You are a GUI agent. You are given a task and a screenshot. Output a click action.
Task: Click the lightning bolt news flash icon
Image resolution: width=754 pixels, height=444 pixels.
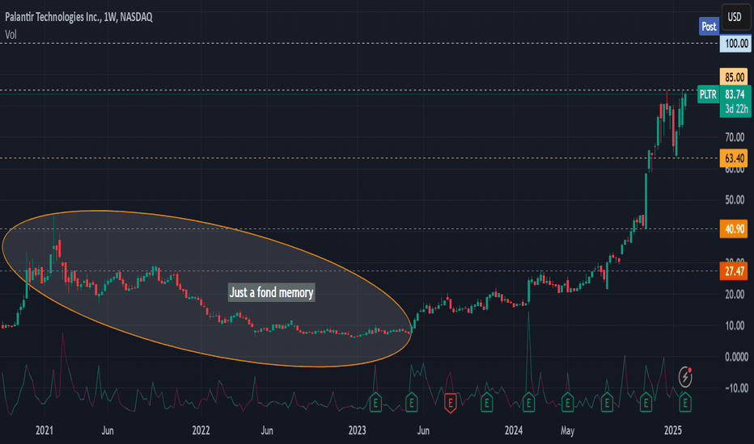[x=685, y=377]
